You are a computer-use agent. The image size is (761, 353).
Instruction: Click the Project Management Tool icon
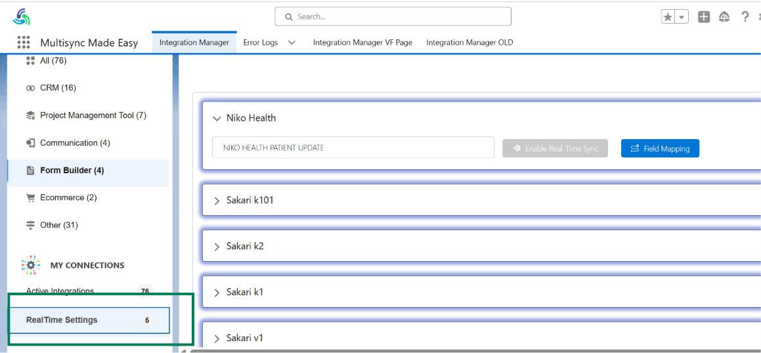click(31, 115)
